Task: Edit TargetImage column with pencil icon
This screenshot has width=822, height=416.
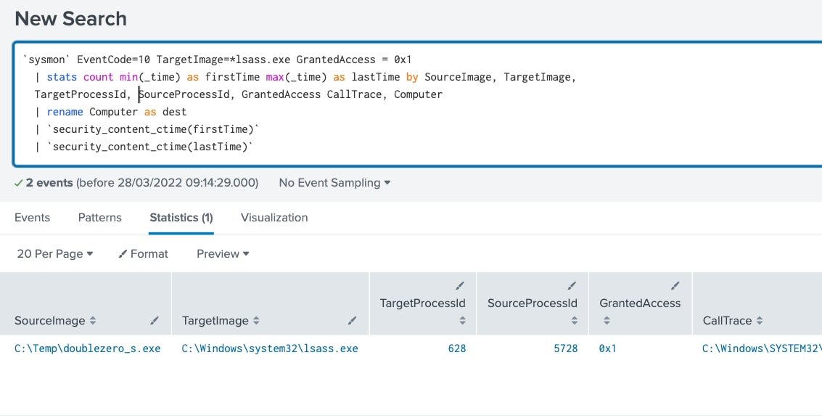Action: [353, 320]
